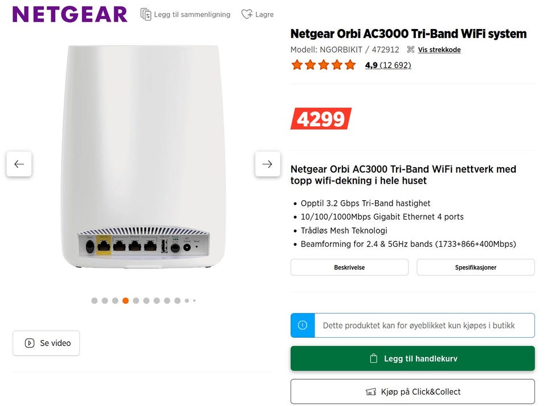
Task: Click the NETGEAR brand logo
Action: click(70, 15)
